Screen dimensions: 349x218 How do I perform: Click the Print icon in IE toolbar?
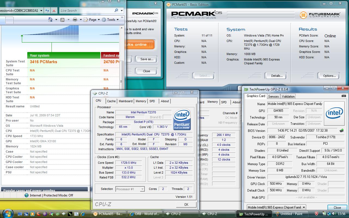click(x=75, y=20)
